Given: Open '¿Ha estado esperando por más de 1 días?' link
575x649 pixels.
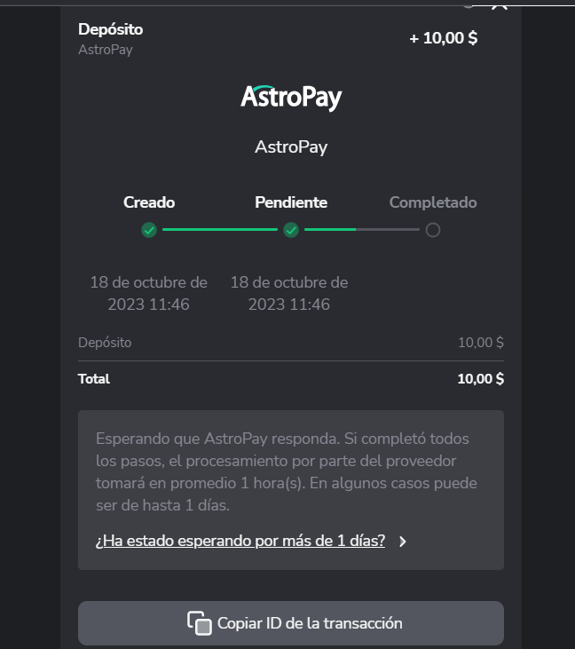Looking at the screenshot, I should (x=240, y=541).
